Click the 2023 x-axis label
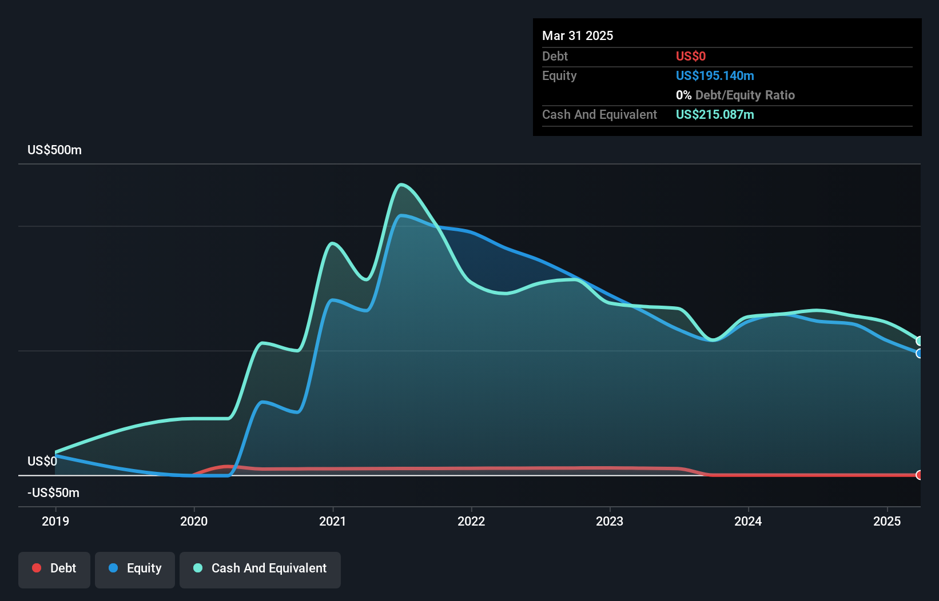939x601 pixels. coord(610,521)
